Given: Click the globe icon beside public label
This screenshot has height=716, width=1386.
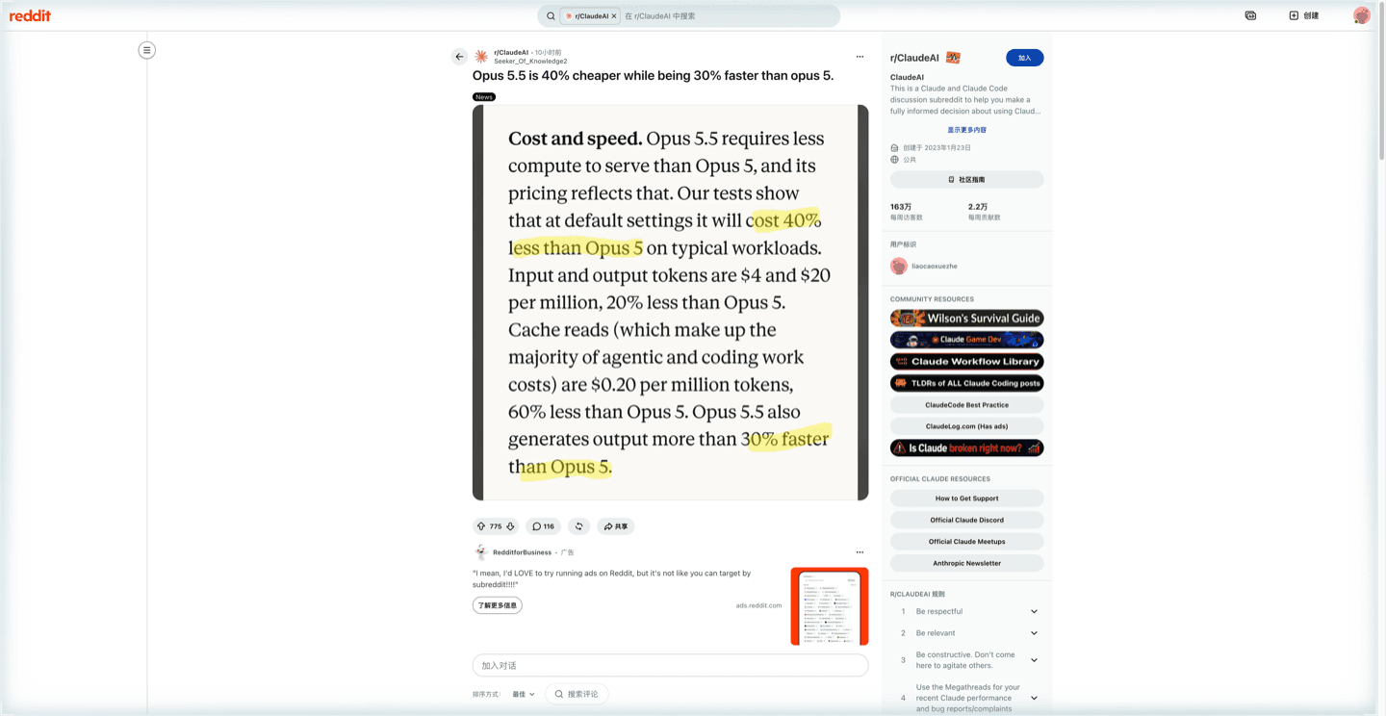Looking at the screenshot, I should [894, 160].
